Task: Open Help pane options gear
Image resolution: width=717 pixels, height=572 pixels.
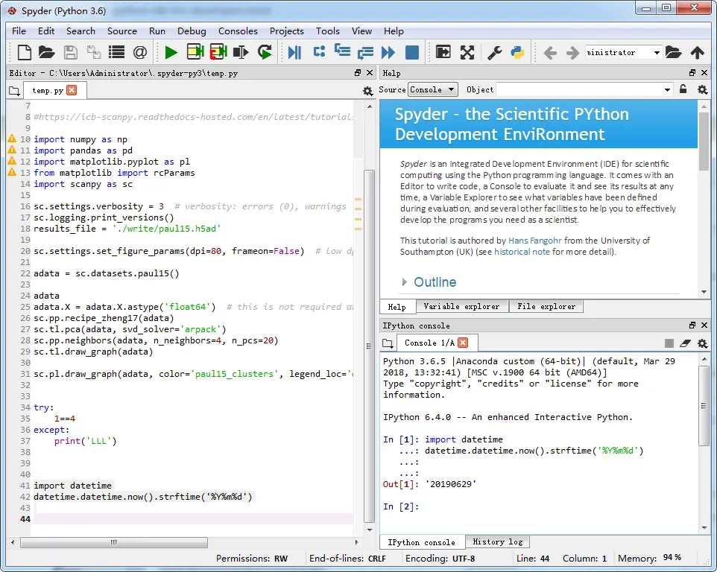Action: [702, 89]
